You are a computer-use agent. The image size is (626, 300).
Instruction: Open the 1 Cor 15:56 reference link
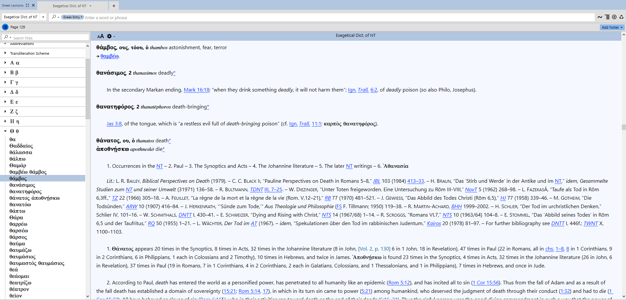[486, 283]
